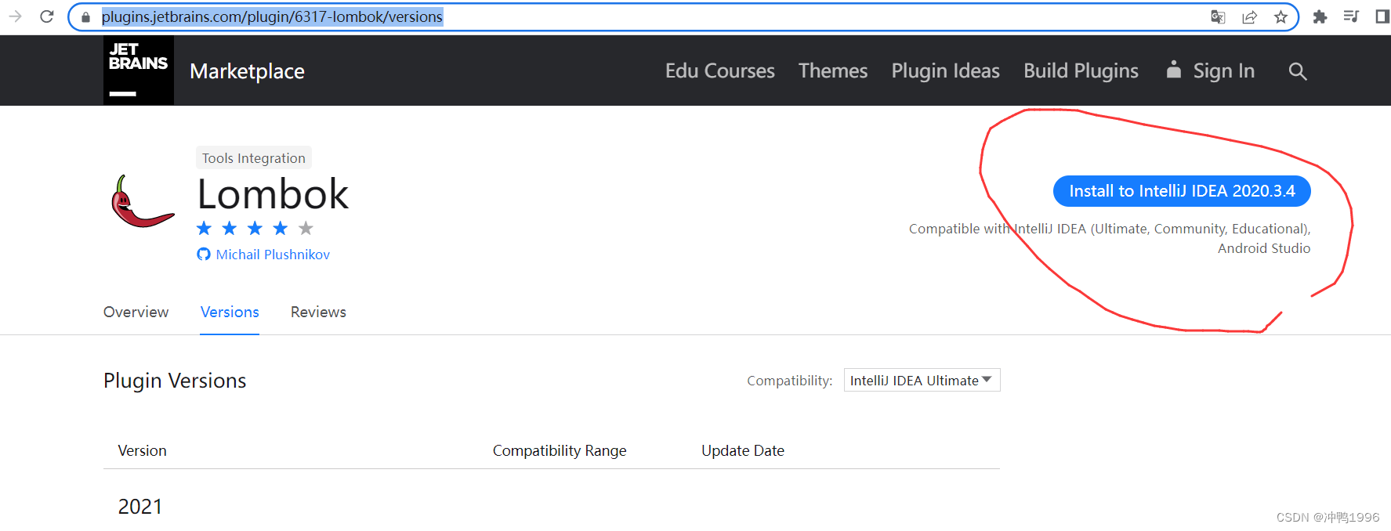This screenshot has width=1391, height=531.
Task: Click the second rating star
Action: pyautogui.click(x=230, y=228)
